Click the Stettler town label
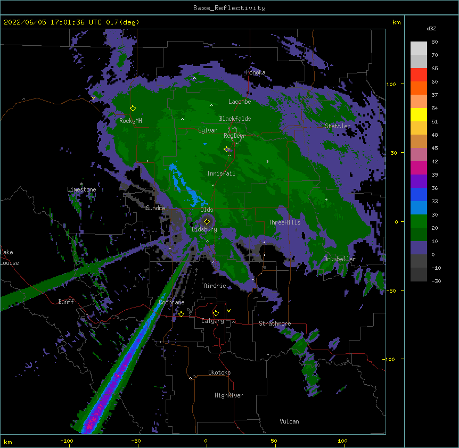This screenshot has width=459, height=448. tap(338, 126)
